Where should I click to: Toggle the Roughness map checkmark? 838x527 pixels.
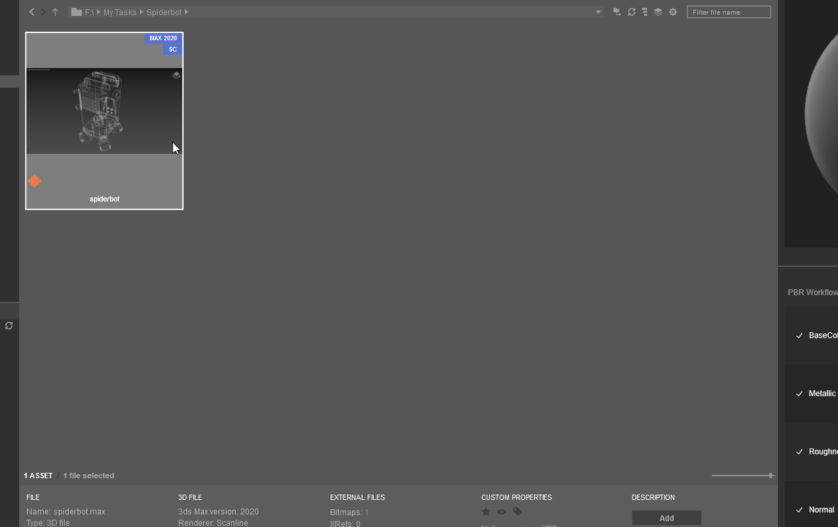tap(799, 452)
